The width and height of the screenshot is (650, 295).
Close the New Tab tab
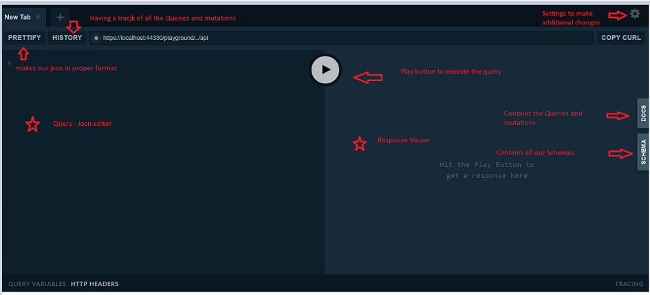click(x=38, y=17)
